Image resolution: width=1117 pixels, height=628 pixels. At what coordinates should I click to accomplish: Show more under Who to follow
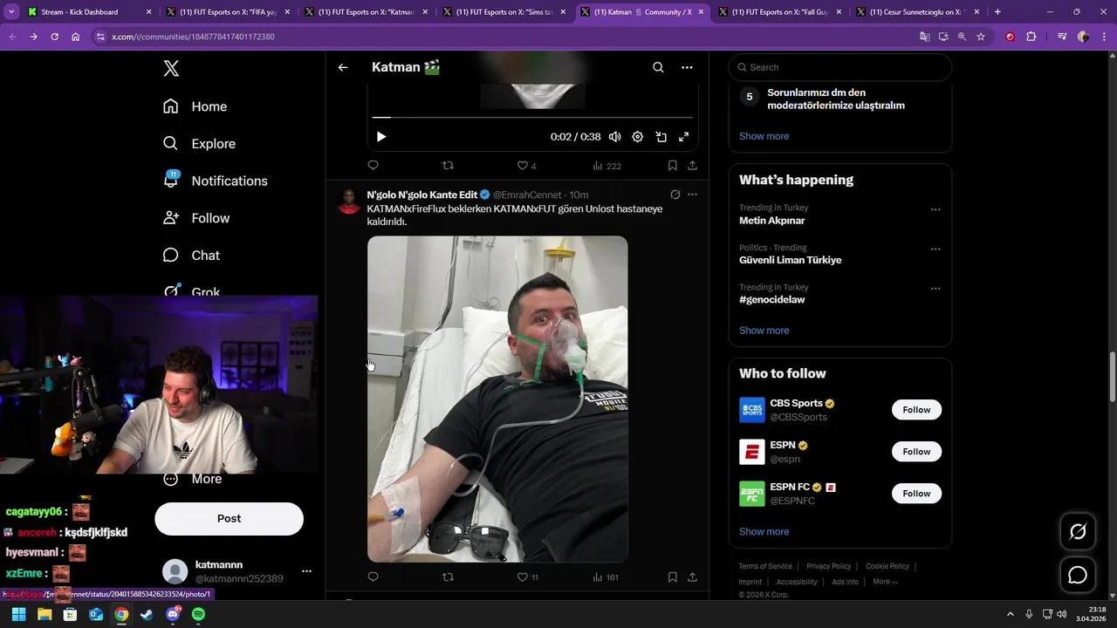pyautogui.click(x=764, y=532)
